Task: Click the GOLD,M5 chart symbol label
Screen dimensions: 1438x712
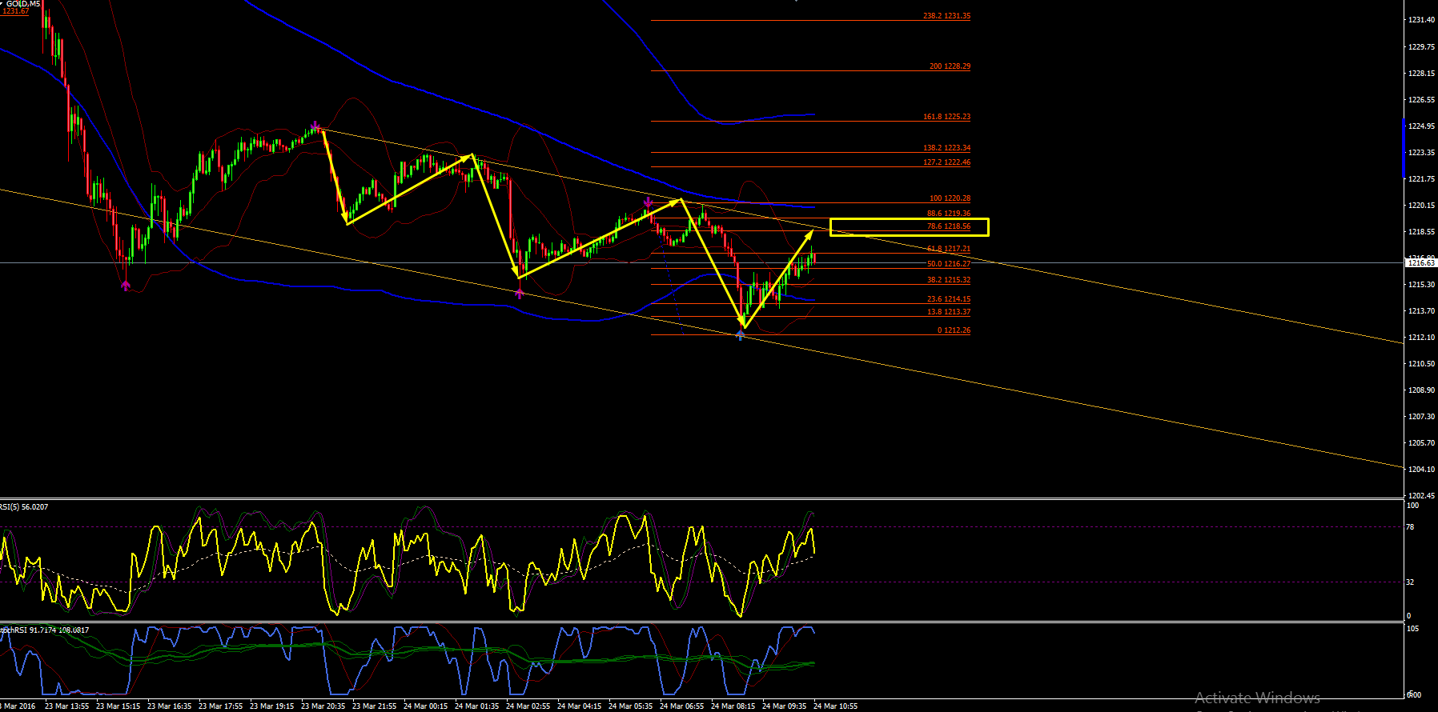Action: pyautogui.click(x=23, y=4)
